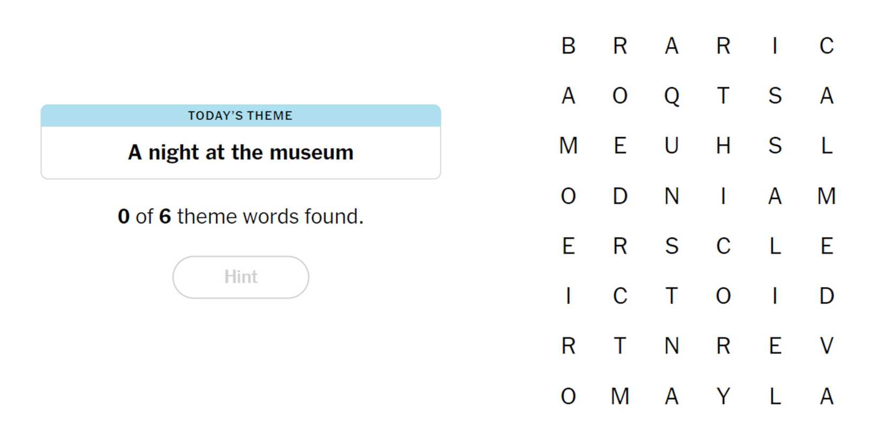The image size is (885, 442).
Task: Select the letter Q in the grid
Action: pos(672,96)
